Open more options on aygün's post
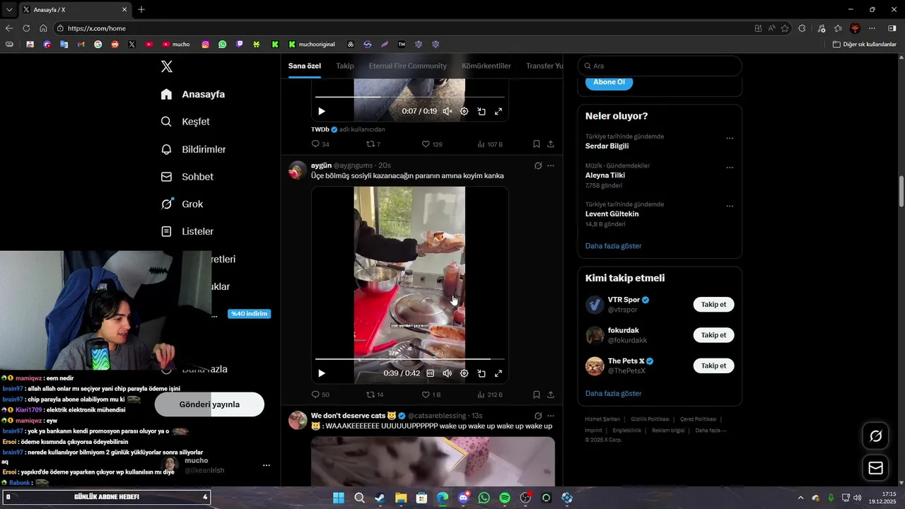 pos(551,165)
